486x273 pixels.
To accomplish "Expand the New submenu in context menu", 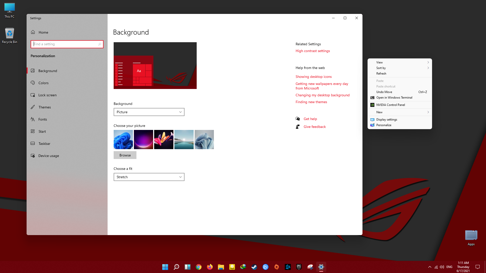I will click(400, 112).
